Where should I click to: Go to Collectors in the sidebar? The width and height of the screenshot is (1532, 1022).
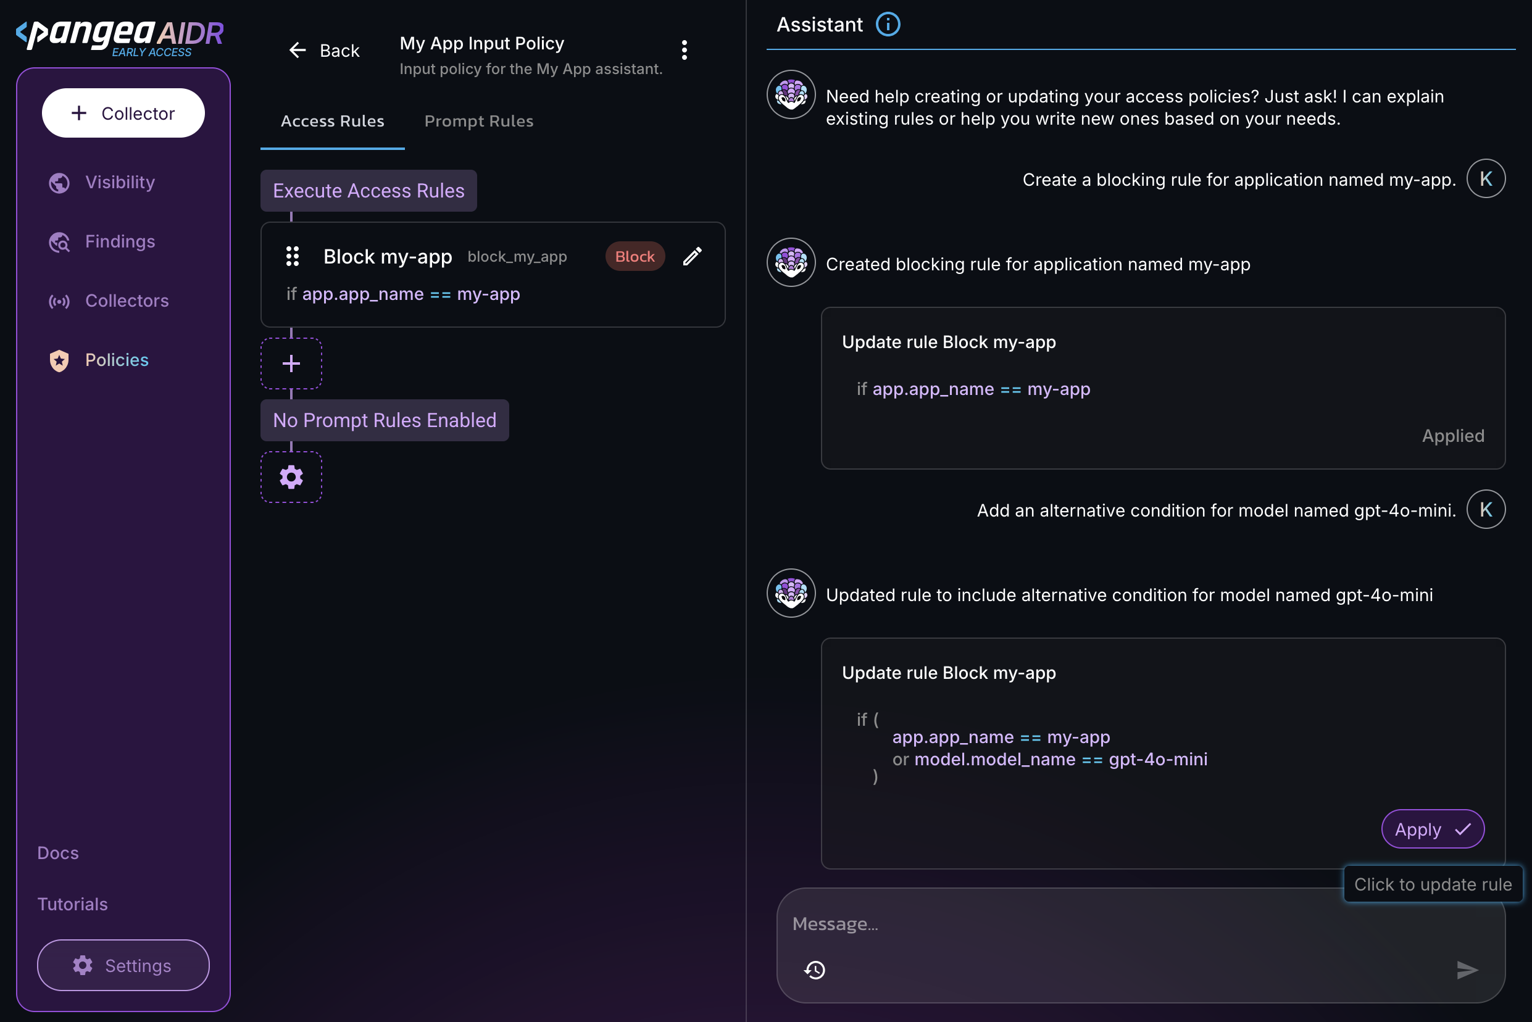[127, 301]
